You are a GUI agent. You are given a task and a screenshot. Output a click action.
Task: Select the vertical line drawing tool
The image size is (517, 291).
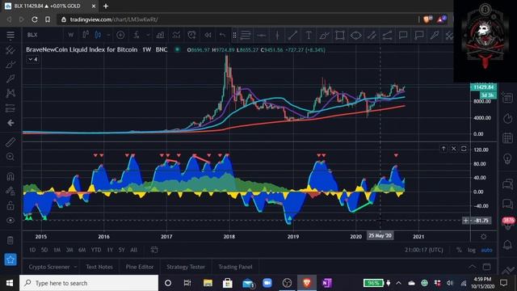click(x=277, y=36)
